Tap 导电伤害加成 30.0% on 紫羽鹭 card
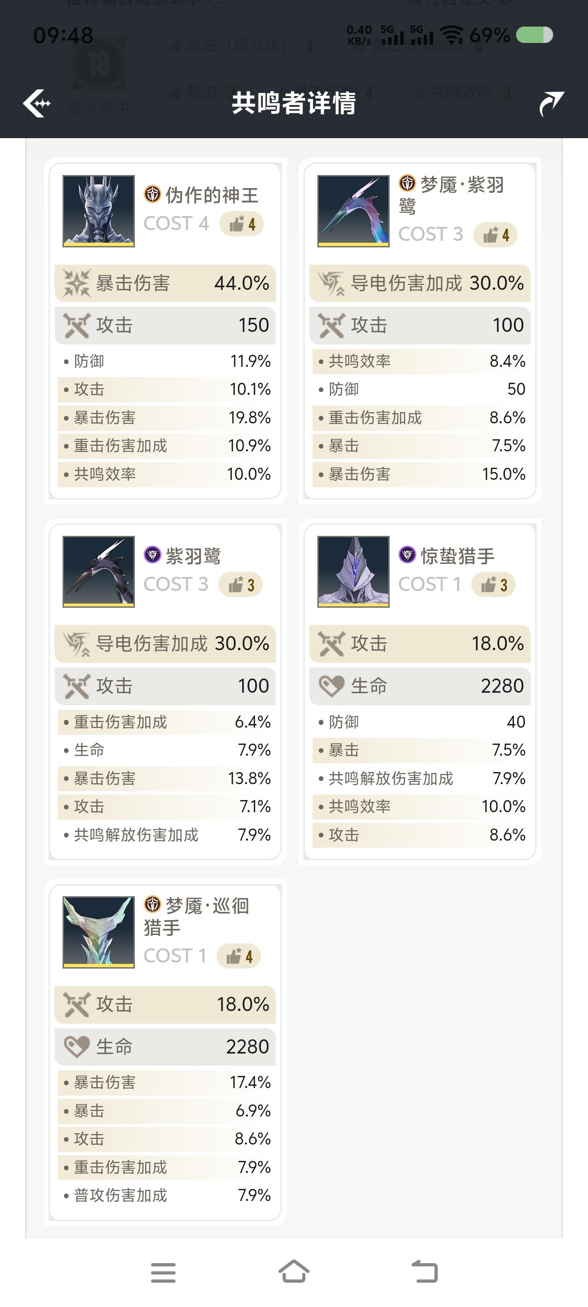 pos(165,643)
